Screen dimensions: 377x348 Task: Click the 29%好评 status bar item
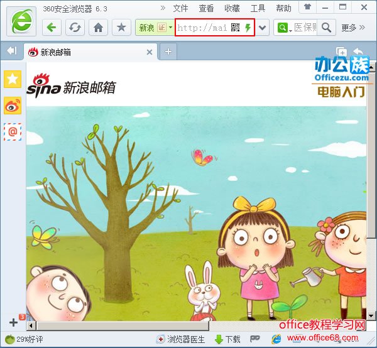coord(24,339)
